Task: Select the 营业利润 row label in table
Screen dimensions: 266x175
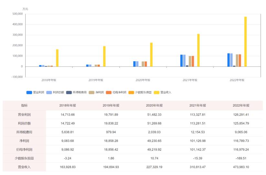Action: [24, 114]
